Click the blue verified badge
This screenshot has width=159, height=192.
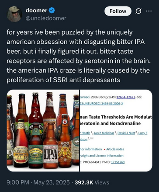click(x=52, y=10)
